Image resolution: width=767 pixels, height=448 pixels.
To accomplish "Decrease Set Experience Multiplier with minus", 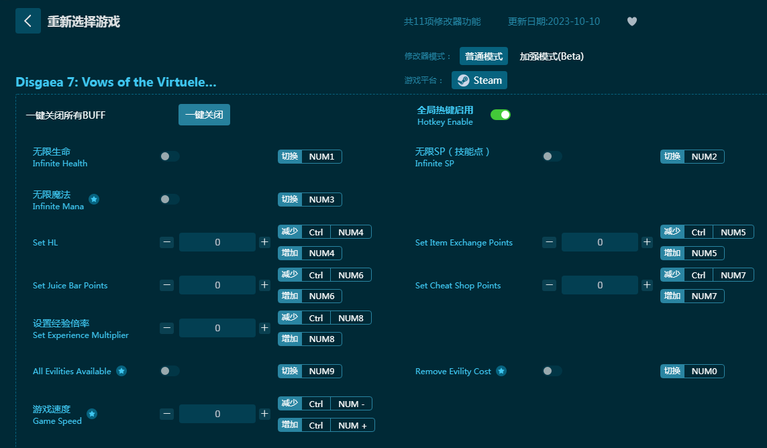I will click(x=167, y=328).
